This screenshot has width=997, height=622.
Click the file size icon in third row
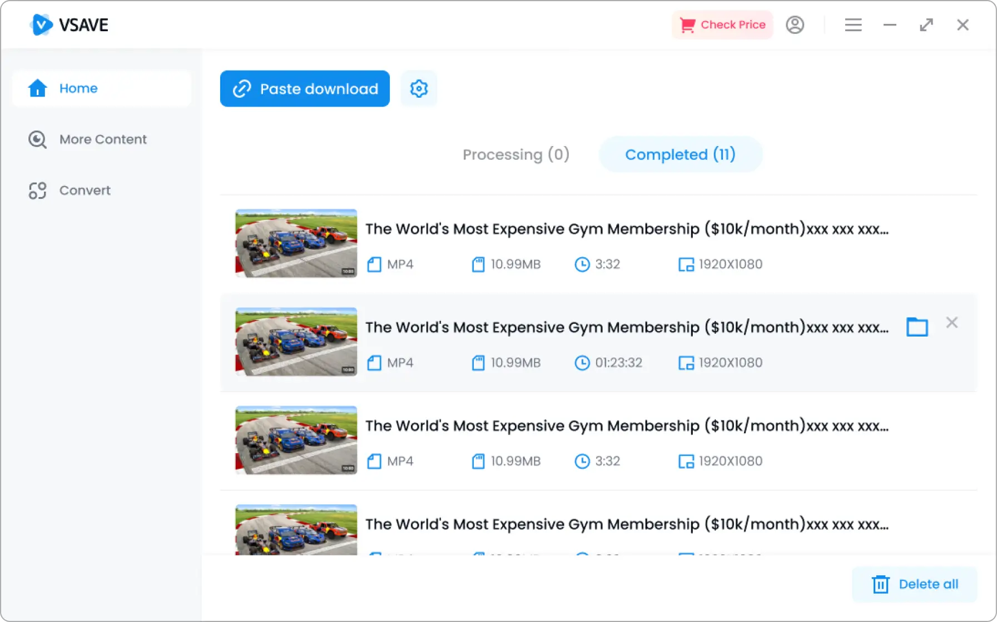coord(478,461)
